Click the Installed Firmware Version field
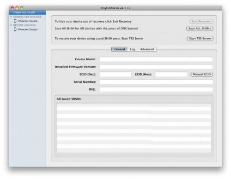 (x=156, y=67)
